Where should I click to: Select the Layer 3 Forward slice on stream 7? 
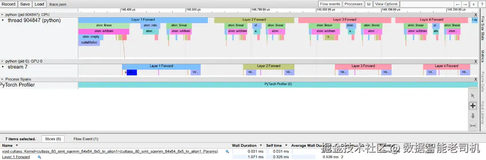coord(363,66)
